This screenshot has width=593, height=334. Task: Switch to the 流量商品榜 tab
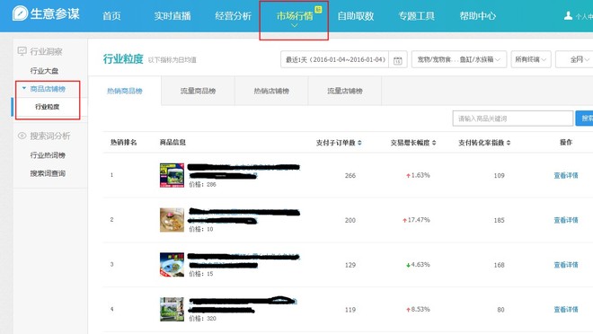click(x=198, y=91)
